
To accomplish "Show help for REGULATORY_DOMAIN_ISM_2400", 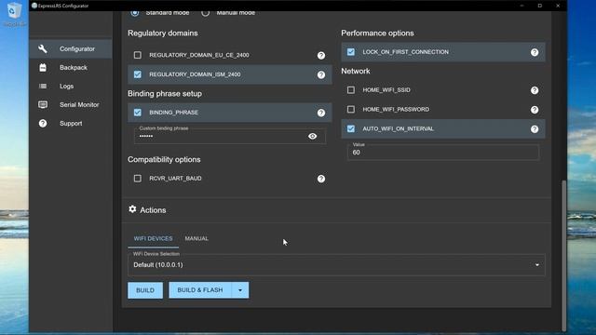I will [x=321, y=74].
